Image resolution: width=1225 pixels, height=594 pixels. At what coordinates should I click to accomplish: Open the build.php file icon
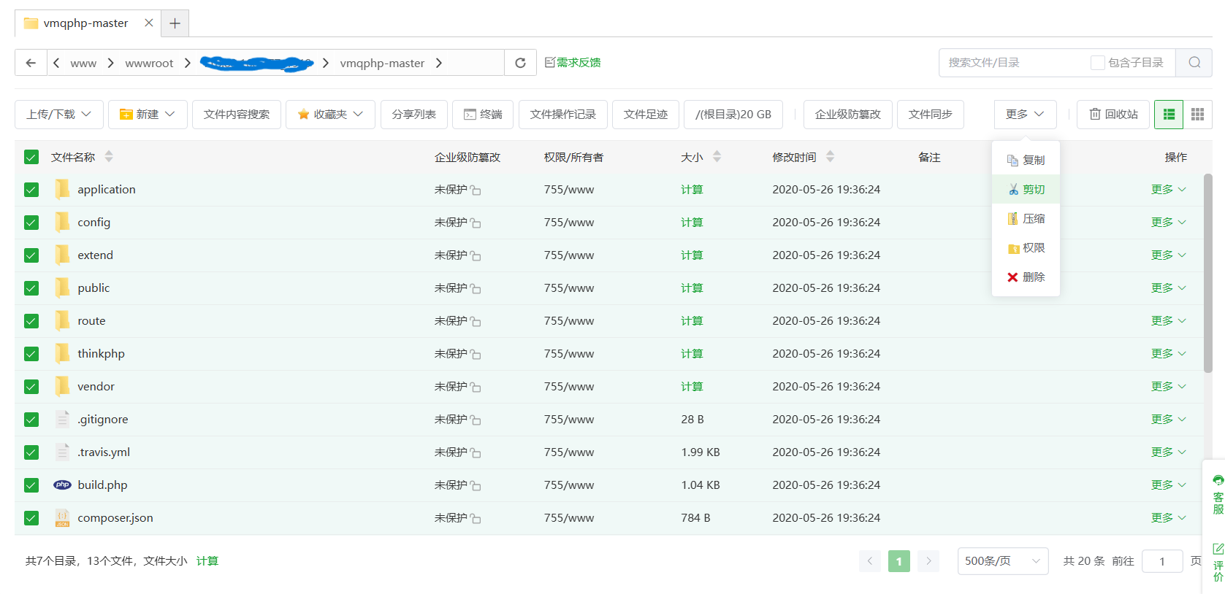coord(63,485)
